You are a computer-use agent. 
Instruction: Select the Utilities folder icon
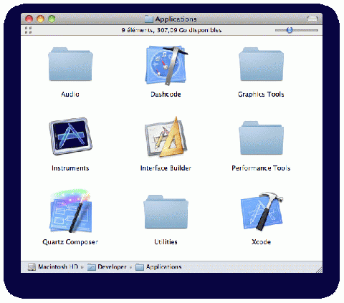tap(166, 212)
